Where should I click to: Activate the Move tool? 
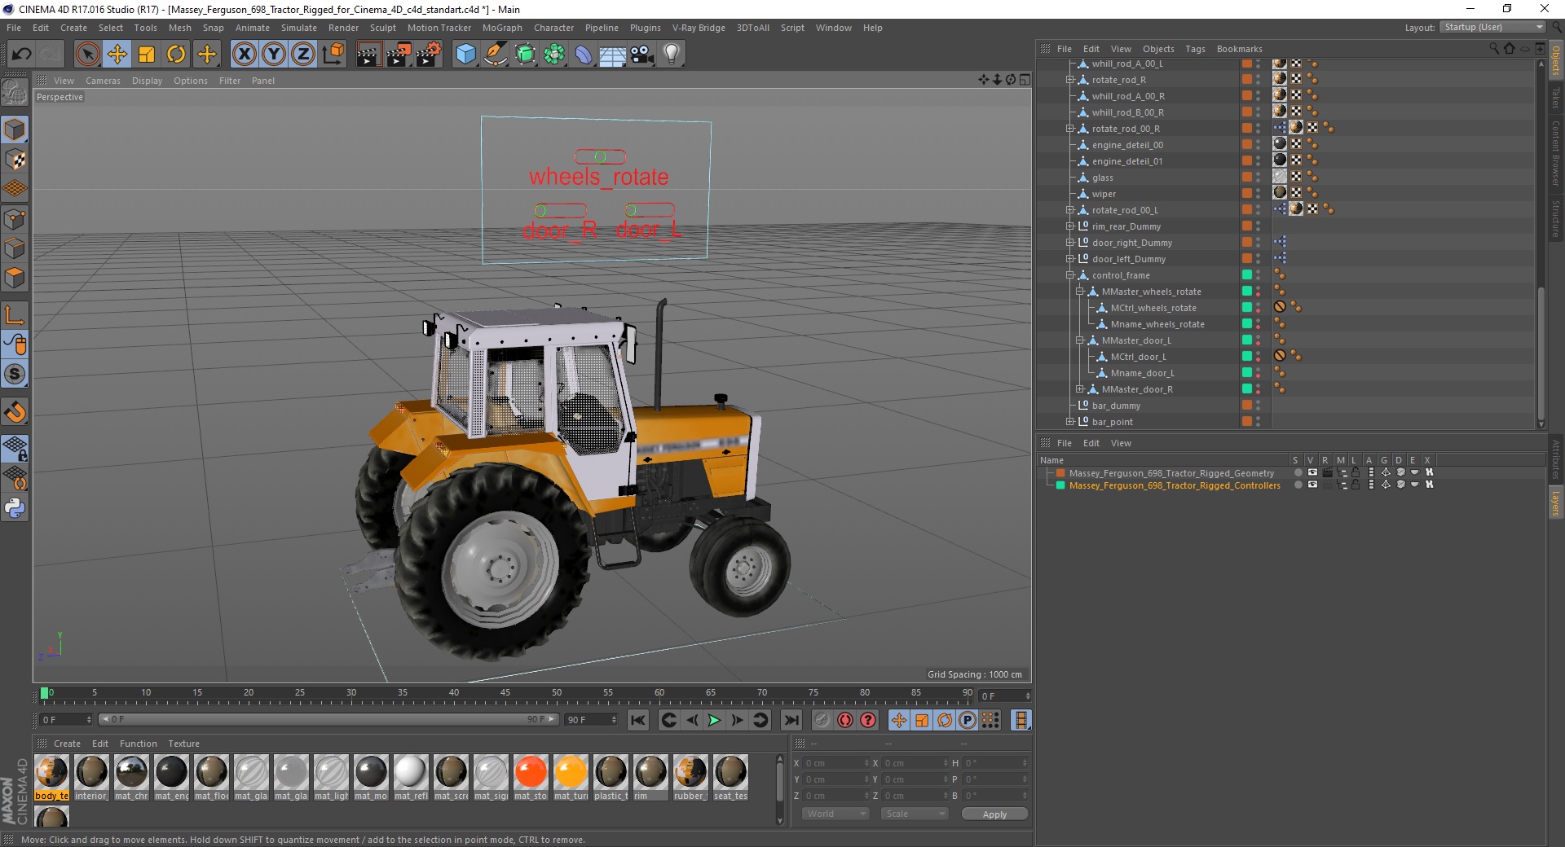117,55
